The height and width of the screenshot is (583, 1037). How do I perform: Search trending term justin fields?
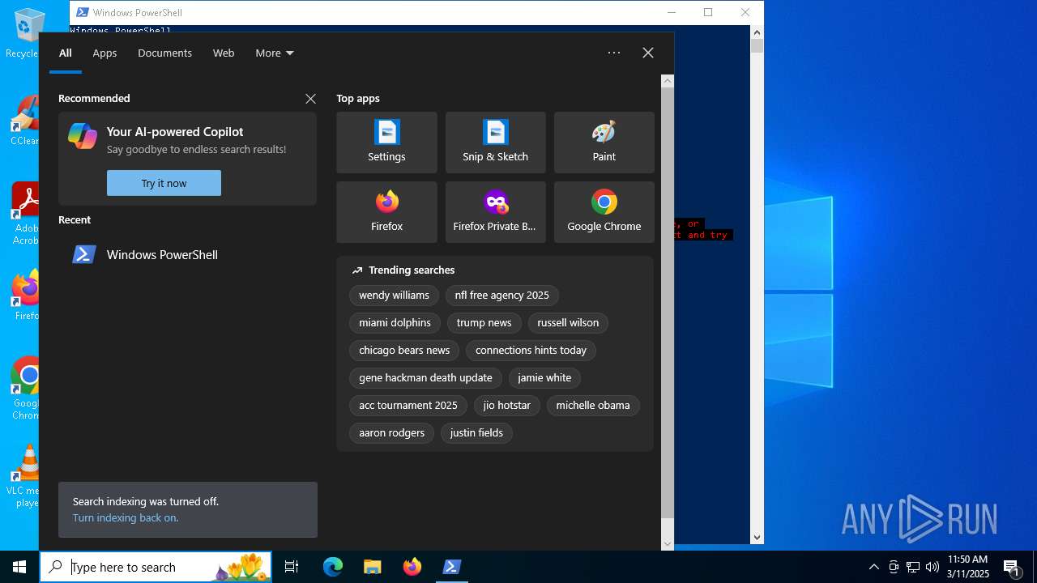pyautogui.click(x=476, y=433)
